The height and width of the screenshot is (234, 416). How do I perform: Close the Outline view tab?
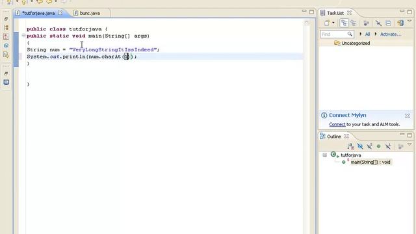(x=346, y=136)
